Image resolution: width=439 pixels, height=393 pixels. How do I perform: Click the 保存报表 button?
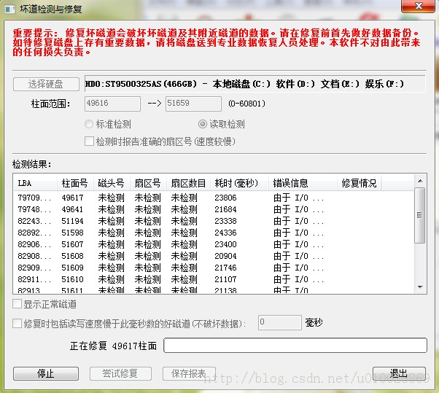click(189, 373)
